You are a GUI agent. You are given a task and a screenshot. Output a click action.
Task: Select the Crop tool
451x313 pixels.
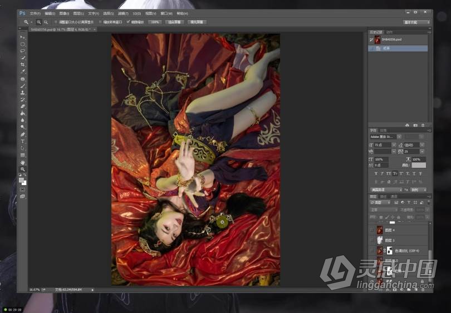pos(22,65)
